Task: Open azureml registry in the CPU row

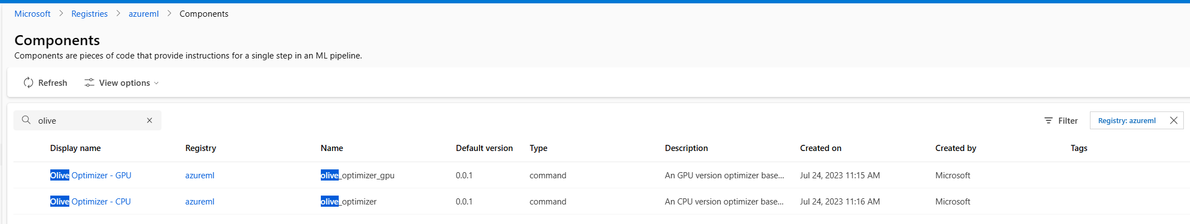Action: pyautogui.click(x=200, y=202)
